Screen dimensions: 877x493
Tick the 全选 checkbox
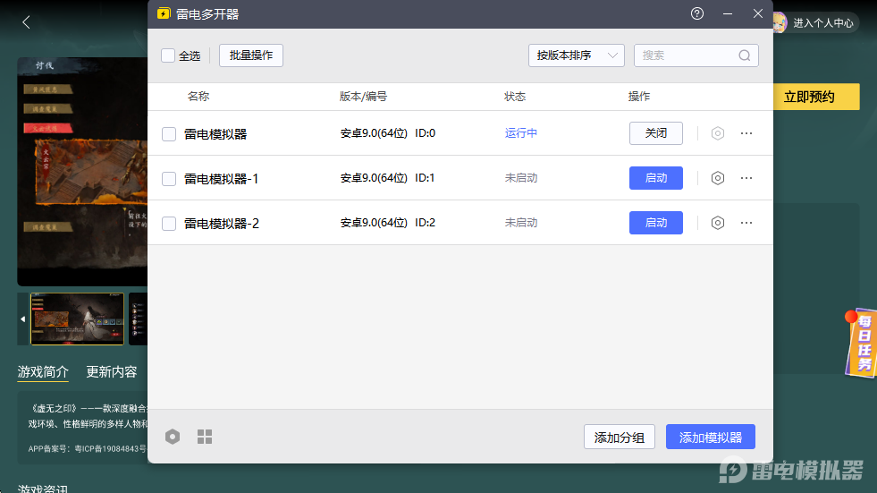tap(168, 55)
